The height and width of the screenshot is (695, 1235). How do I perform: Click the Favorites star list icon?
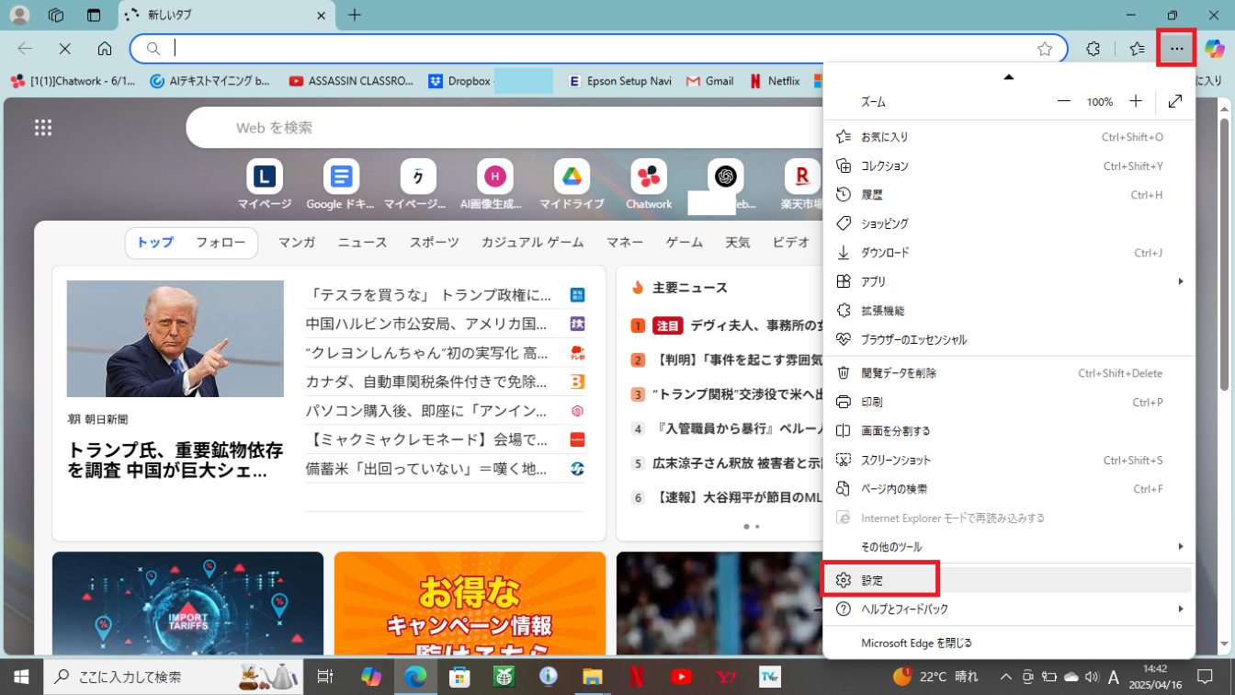pos(1137,49)
